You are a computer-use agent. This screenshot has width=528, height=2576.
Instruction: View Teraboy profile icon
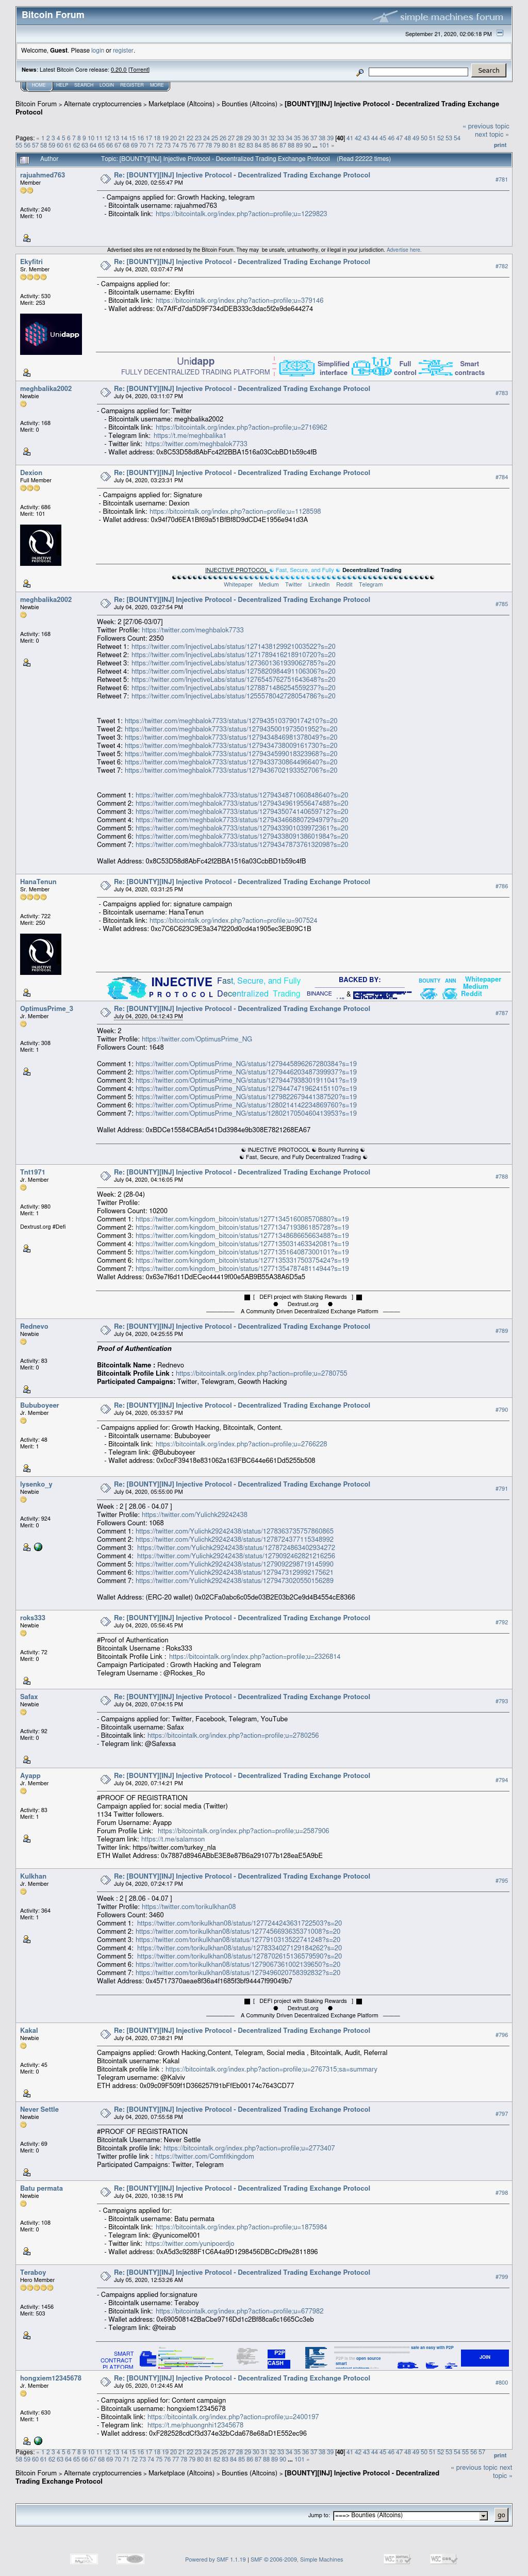[26, 2335]
